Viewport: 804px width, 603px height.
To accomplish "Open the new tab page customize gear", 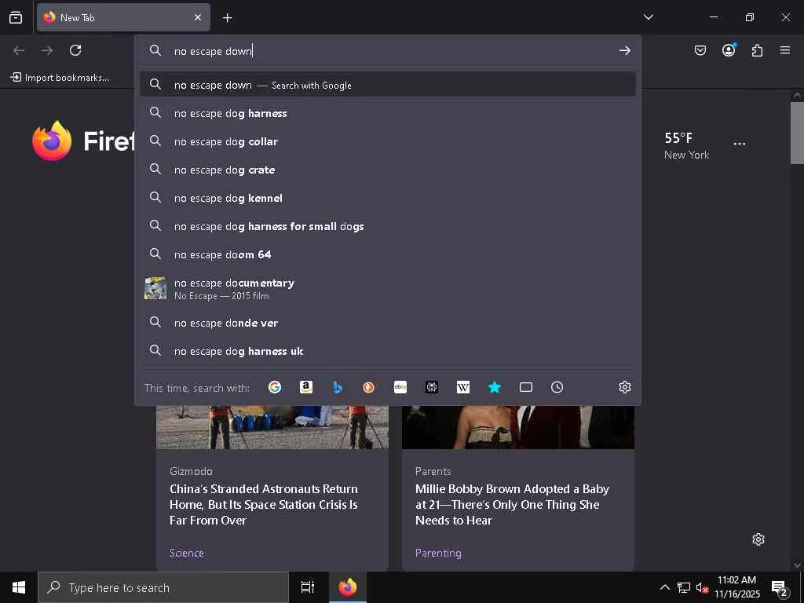I will 758,539.
